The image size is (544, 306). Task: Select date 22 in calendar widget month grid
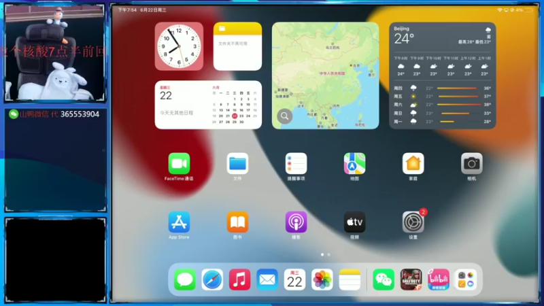(235, 116)
